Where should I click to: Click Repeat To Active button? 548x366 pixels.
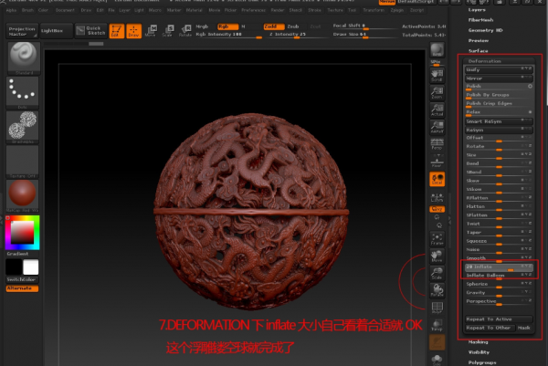point(499,319)
